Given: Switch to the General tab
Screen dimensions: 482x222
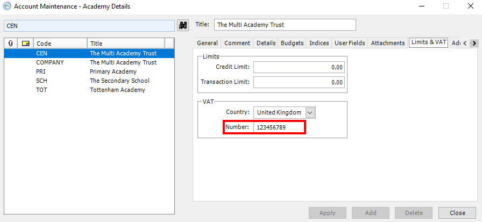Looking at the screenshot, I should point(207,43).
